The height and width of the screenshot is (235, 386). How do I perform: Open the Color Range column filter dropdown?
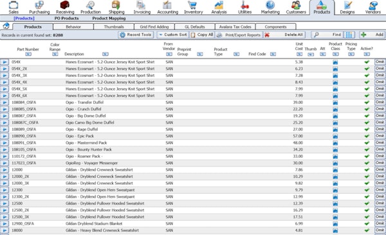(x=55, y=54)
